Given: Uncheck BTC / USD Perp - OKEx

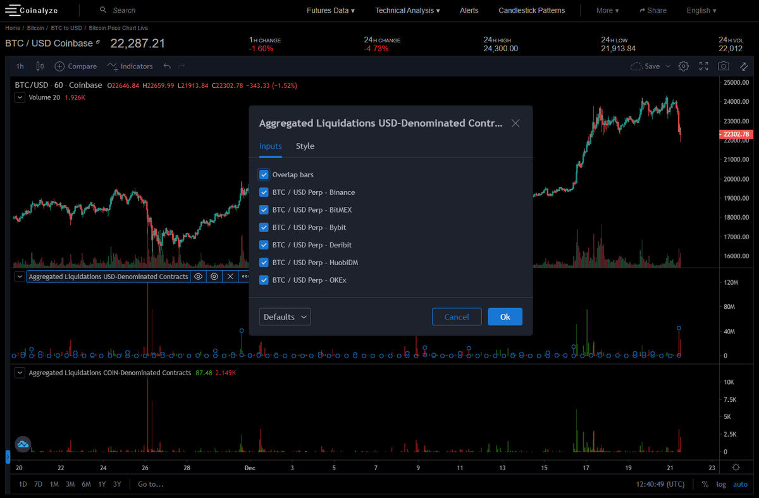Looking at the screenshot, I should coord(264,280).
